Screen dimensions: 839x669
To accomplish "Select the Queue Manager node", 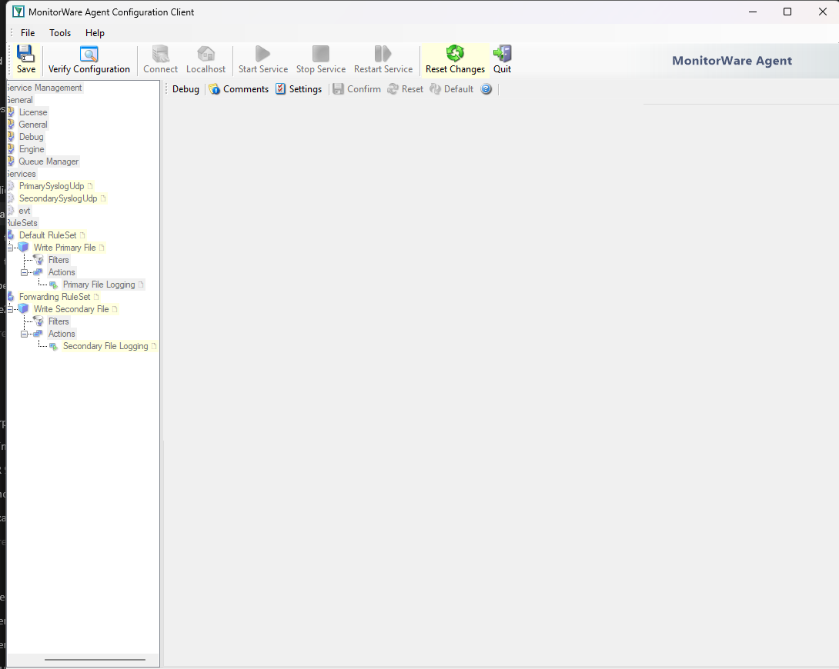I will [x=48, y=161].
